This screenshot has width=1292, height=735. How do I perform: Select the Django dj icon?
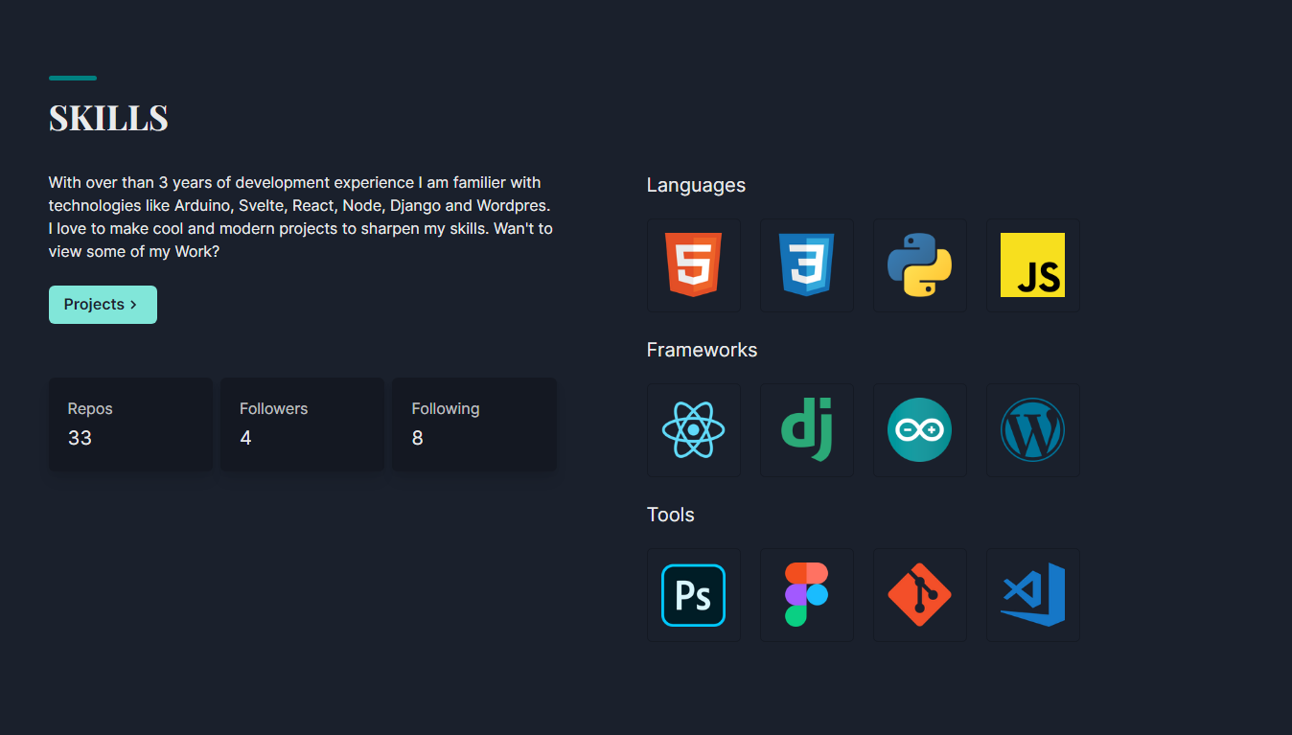(807, 430)
